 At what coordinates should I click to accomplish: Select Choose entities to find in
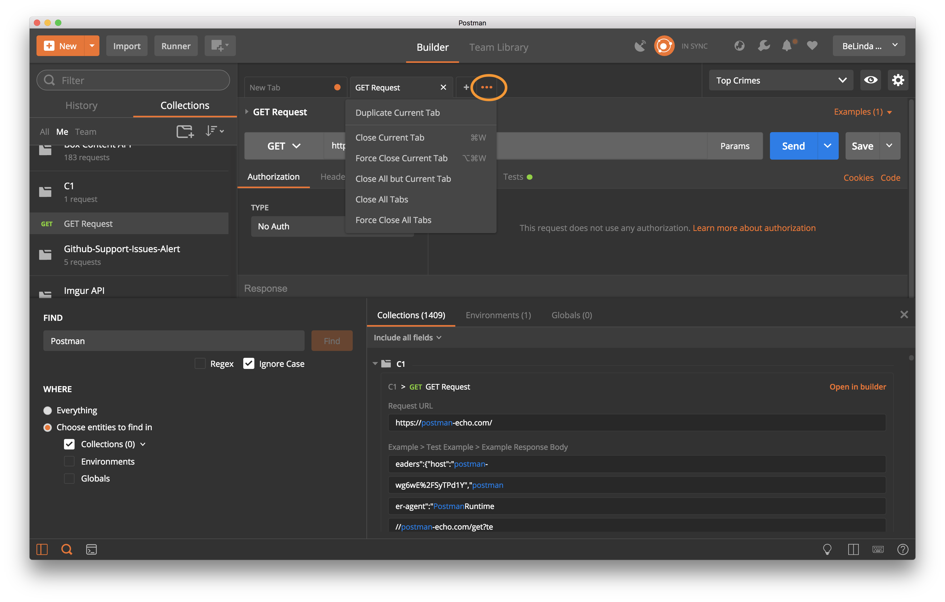pyautogui.click(x=48, y=427)
